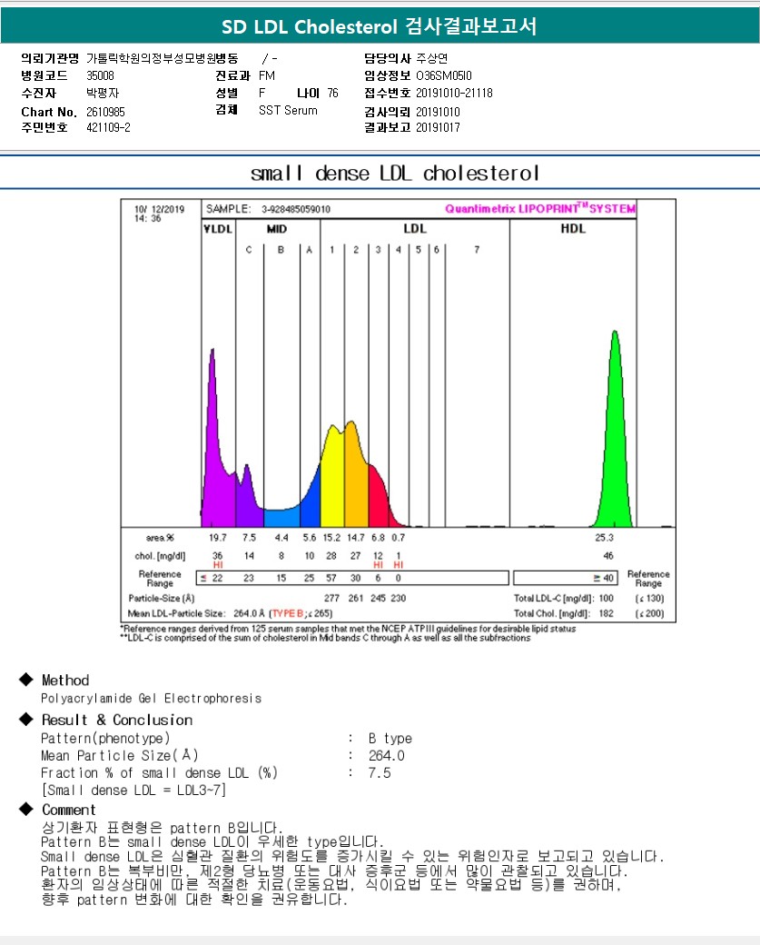This screenshot has width=760, height=945.
Task: Select the VLDL column header
Action: click(217, 229)
